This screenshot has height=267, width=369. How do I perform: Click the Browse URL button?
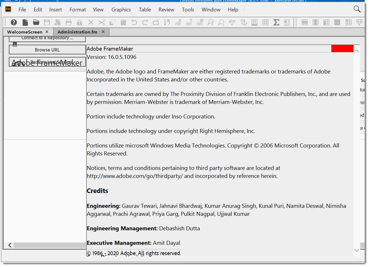coord(47,50)
